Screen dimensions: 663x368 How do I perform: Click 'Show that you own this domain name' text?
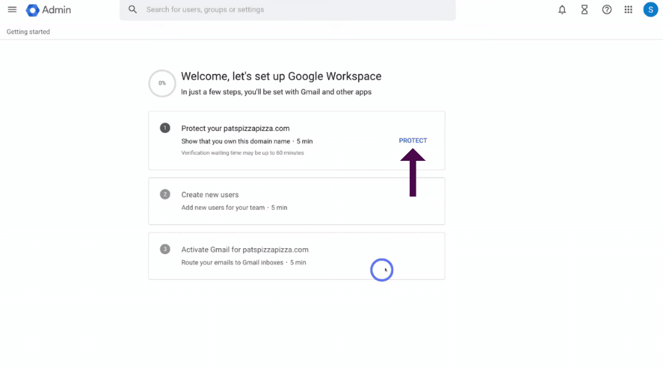pyautogui.click(x=235, y=142)
